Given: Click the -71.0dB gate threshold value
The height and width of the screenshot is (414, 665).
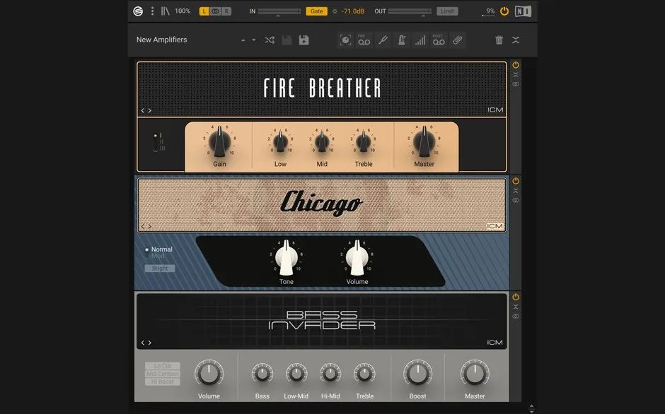Looking at the screenshot, I should 353,11.
